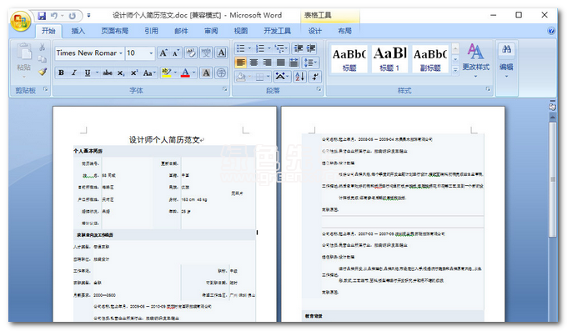The height and width of the screenshot is (331, 567).
Task: Toggle subscript x₂ formatting
Action: (121, 73)
